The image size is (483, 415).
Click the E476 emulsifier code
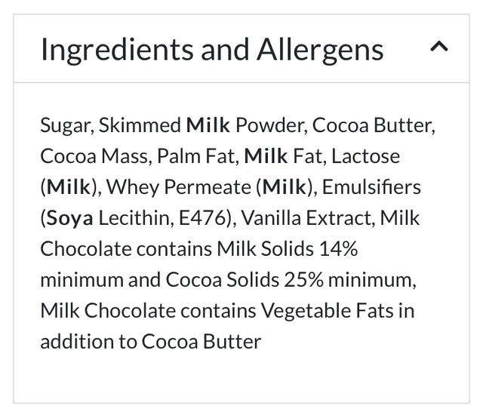tap(206, 218)
